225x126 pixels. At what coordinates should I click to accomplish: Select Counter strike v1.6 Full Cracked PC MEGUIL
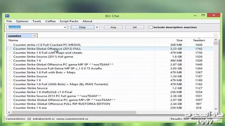pos(110,45)
